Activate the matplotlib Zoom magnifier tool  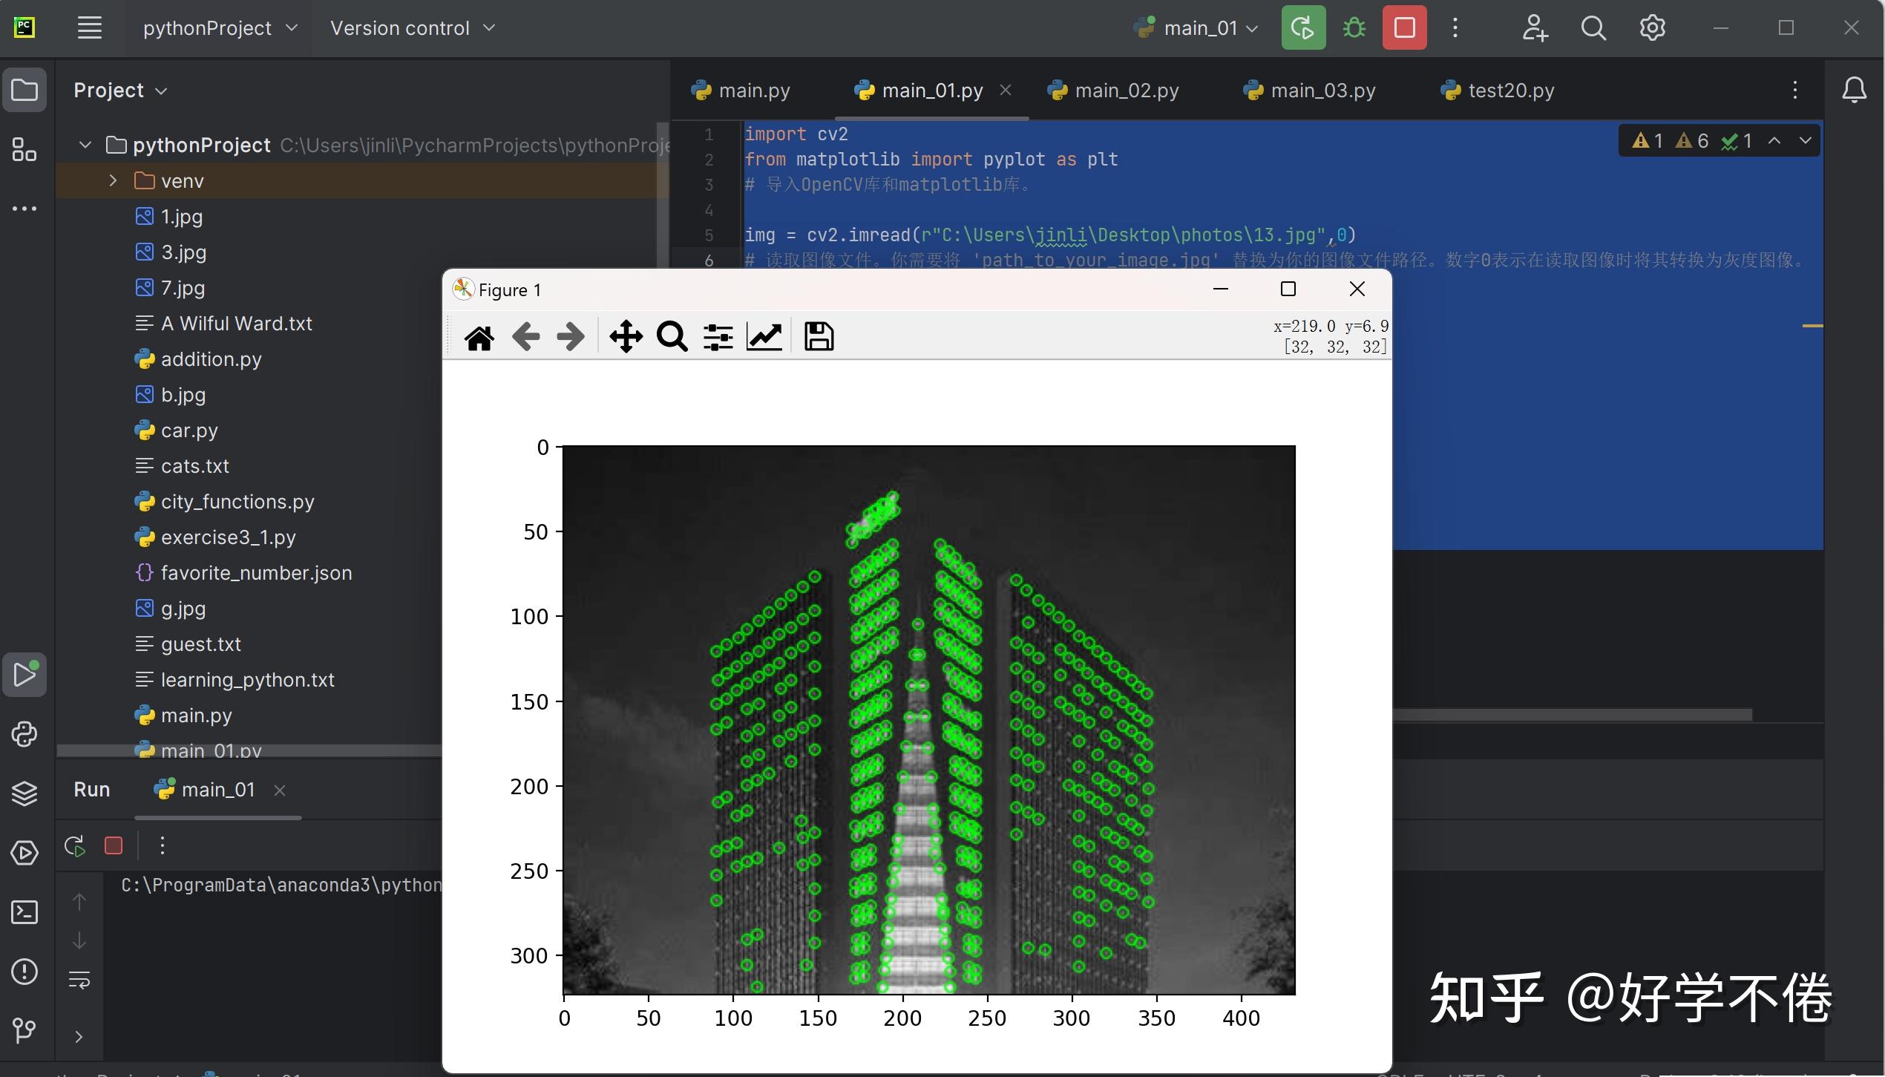point(672,337)
